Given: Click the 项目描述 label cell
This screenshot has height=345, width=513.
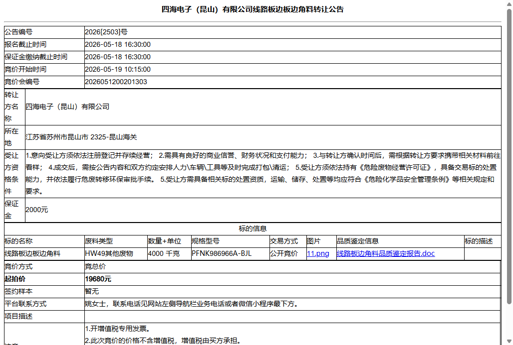Looking at the screenshot, I should click(x=44, y=316).
